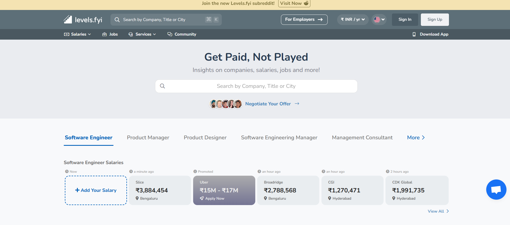510x225 pixels.
Task: Click the plus icon on Add Your Salary
Action: [x=77, y=190]
